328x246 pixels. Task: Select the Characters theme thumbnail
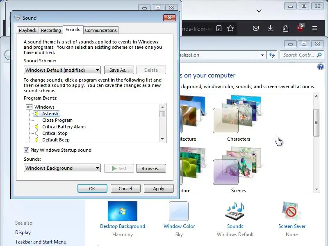click(238, 115)
